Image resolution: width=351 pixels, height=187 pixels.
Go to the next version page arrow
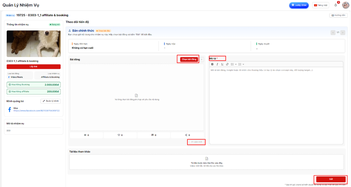coord(343,32)
